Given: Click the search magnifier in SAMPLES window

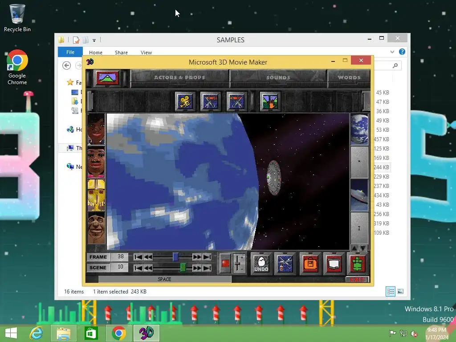Looking at the screenshot, I should coord(395,65).
